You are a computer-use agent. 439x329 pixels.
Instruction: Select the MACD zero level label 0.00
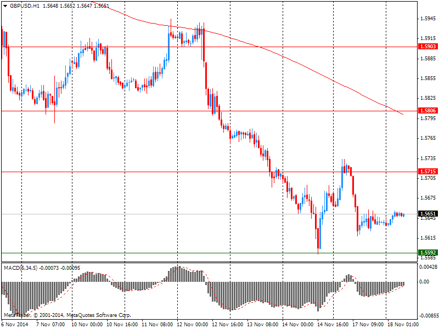tap(424, 282)
